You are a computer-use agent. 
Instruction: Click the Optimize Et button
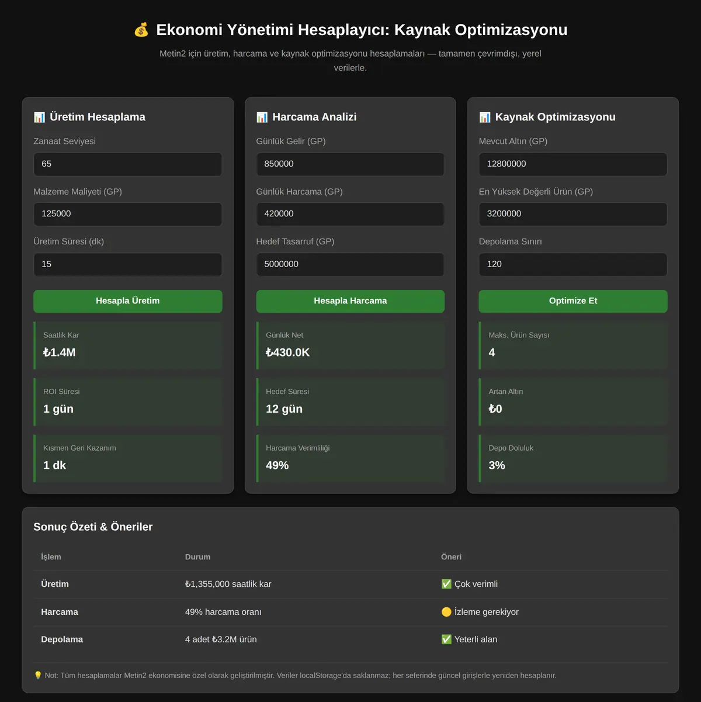(x=573, y=301)
